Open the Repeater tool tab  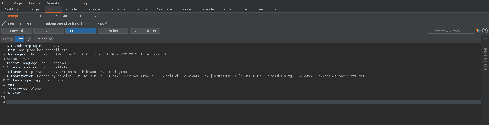click(93, 9)
